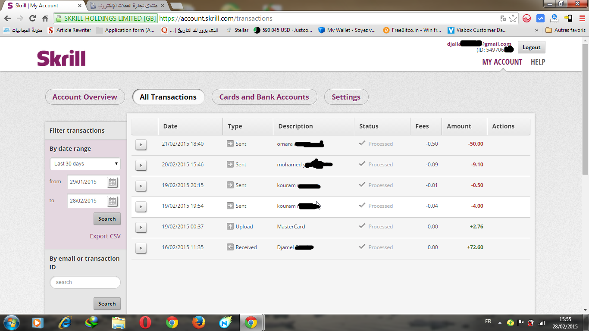Switch to the Account Overview tab
589x331 pixels.
point(85,97)
